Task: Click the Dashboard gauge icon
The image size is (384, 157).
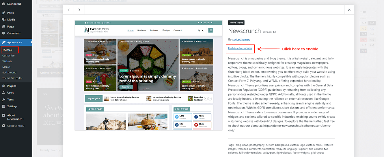Action: [3, 4]
